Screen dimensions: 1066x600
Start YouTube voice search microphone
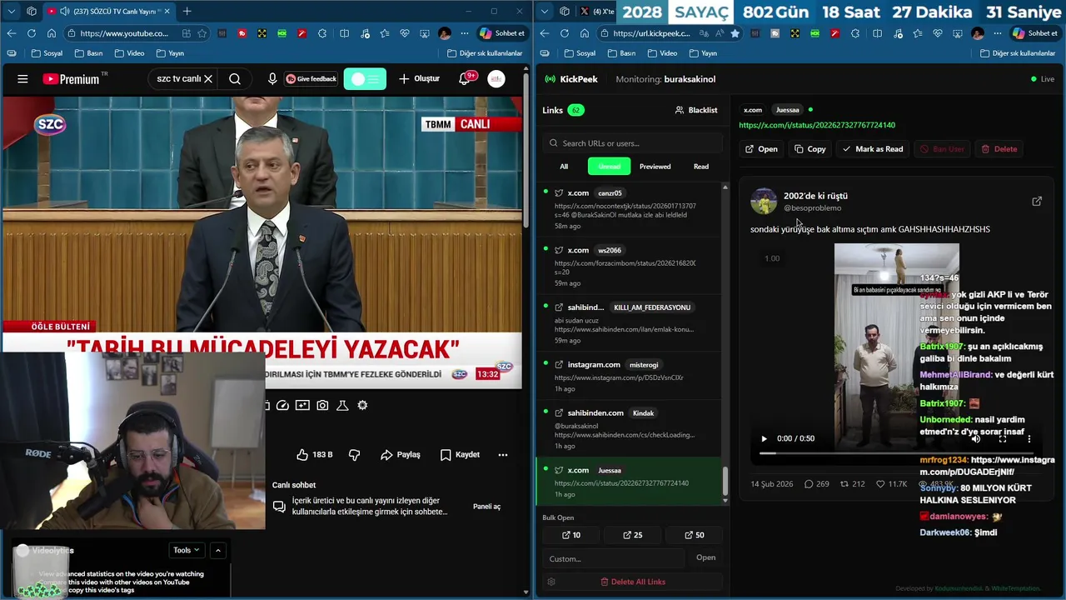[272, 79]
